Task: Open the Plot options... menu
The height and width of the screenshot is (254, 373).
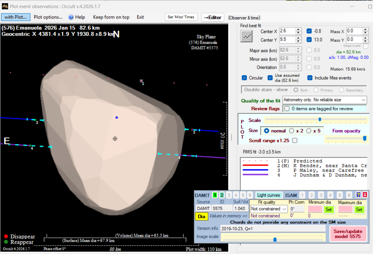Action: click(x=48, y=17)
